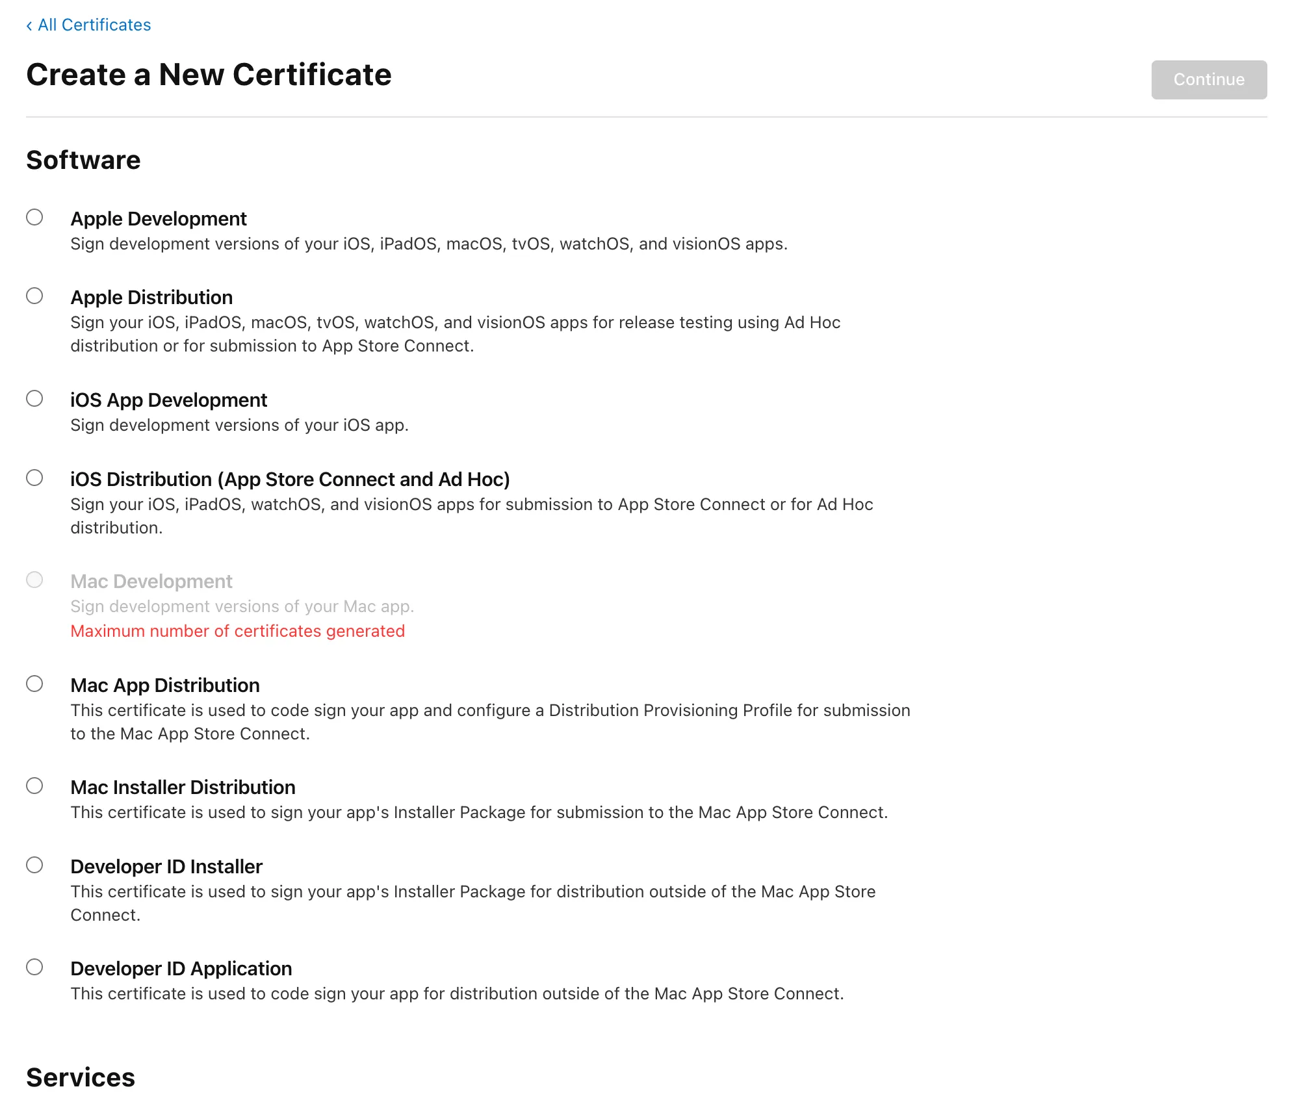Click the back chevron beside All Certificates
Image resolution: width=1292 pixels, height=1115 pixels.
click(29, 25)
